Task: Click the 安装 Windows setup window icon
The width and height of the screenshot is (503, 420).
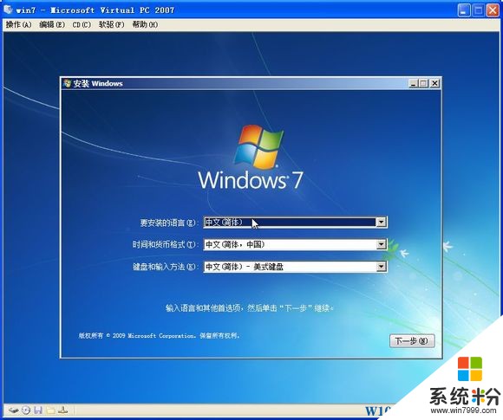Action: [67, 83]
